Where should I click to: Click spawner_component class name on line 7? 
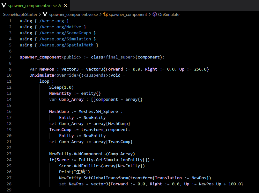41,57
